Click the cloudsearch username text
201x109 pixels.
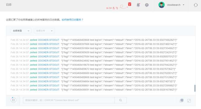[173, 5]
